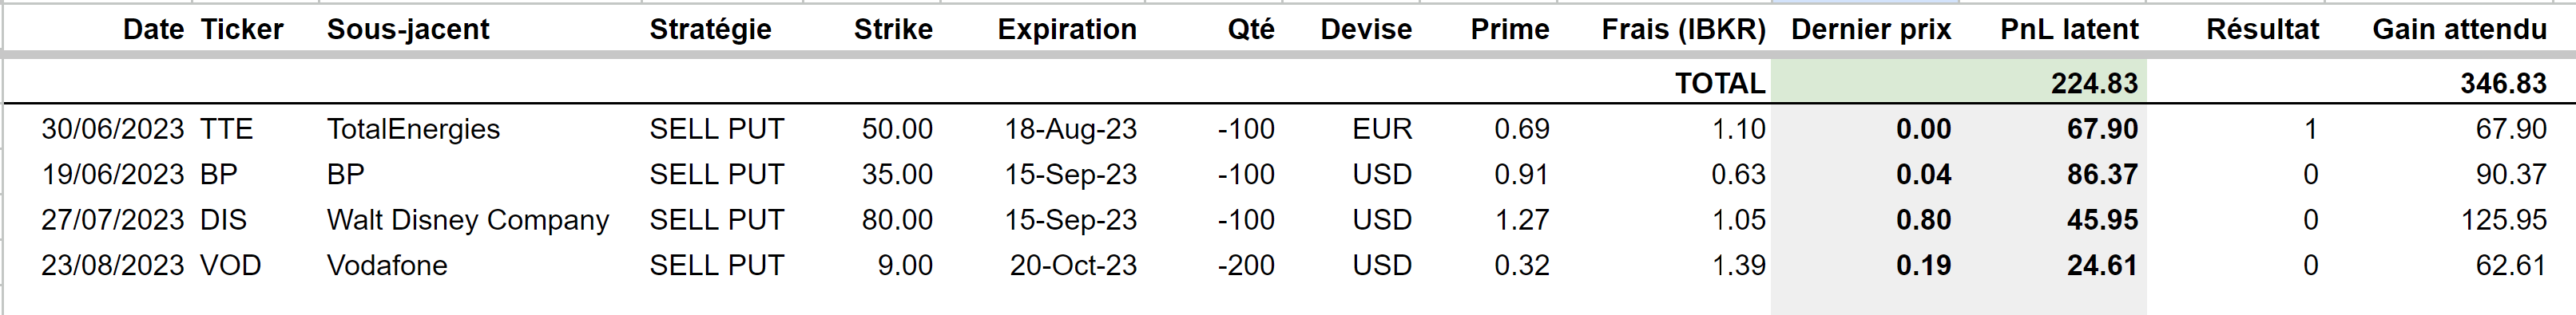Select the TTE ticker cell
Viewport: 2576px width, 315px height.
tap(226, 128)
